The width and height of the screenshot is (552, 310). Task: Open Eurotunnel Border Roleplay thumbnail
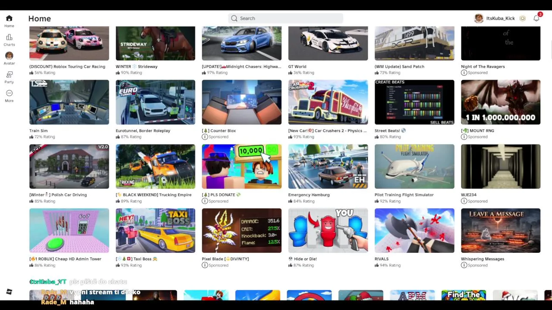click(x=155, y=102)
